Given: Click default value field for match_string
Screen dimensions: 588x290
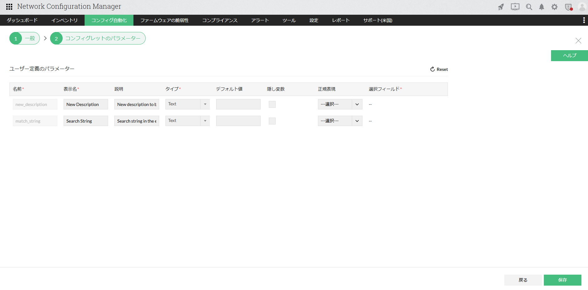Looking at the screenshot, I should (x=238, y=121).
